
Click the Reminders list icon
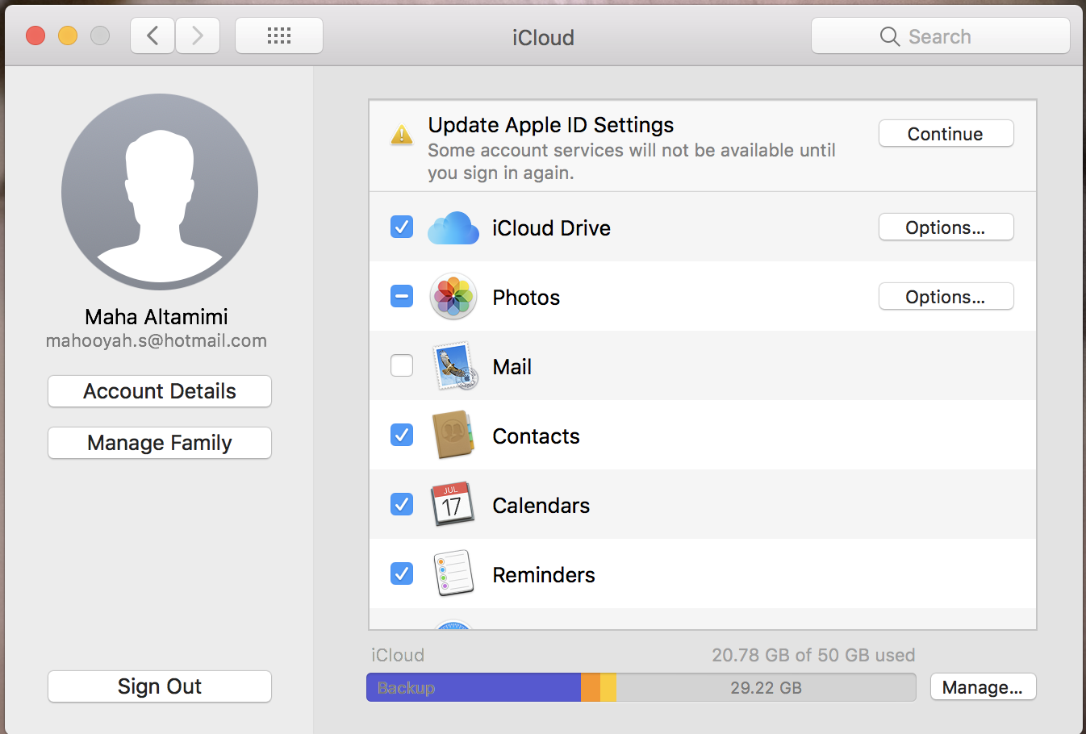[x=453, y=573]
